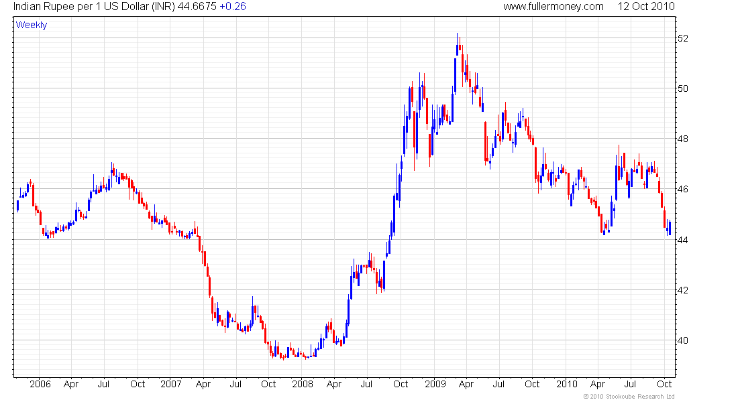Click the 50 price axis label
This screenshot has height=402, width=738.
(x=683, y=88)
